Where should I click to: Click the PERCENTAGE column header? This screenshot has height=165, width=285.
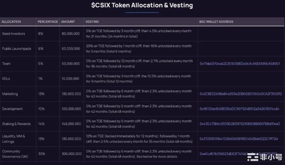48,21
